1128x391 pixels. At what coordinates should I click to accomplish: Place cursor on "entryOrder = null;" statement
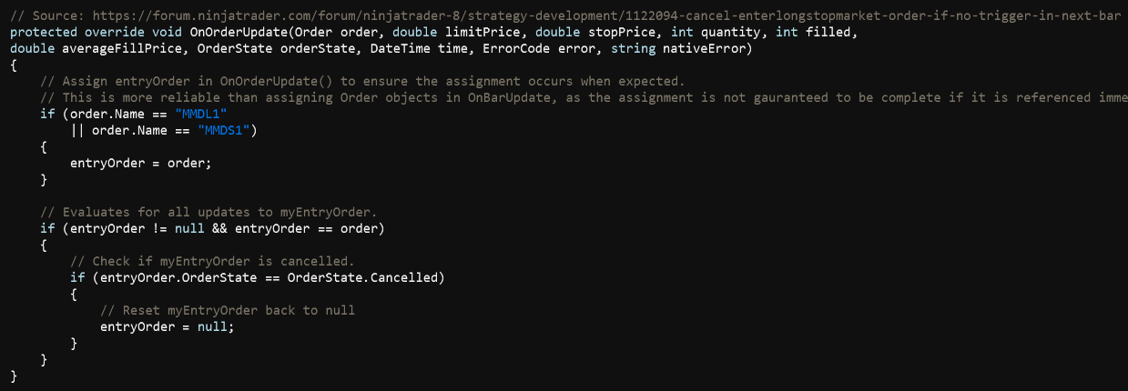[x=167, y=326]
